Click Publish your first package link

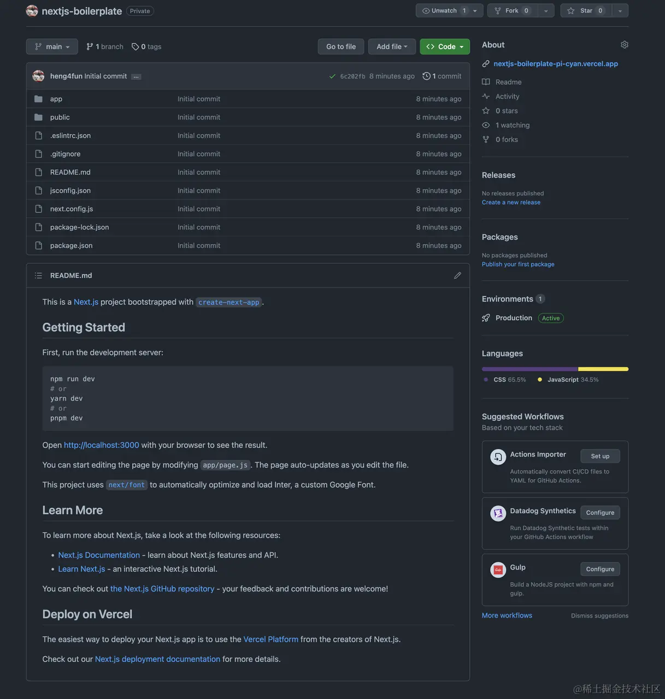click(518, 264)
